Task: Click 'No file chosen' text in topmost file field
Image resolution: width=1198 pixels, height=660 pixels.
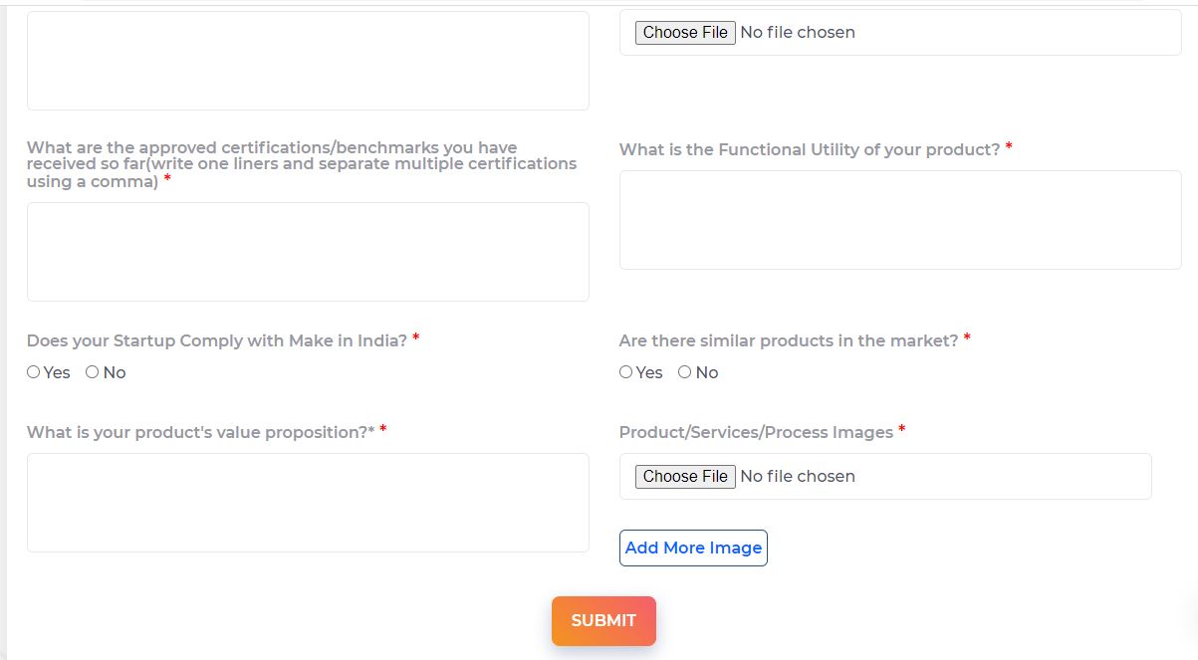Action: (798, 32)
